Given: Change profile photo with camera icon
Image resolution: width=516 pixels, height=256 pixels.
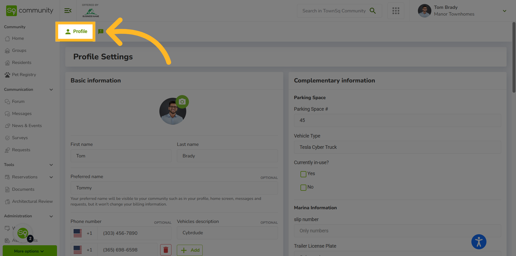Looking at the screenshot, I should pyautogui.click(x=182, y=102).
